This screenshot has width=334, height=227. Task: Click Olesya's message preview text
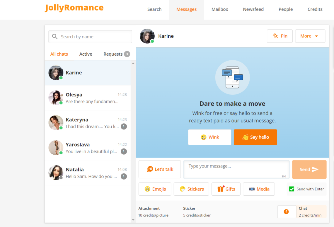pos(92,102)
